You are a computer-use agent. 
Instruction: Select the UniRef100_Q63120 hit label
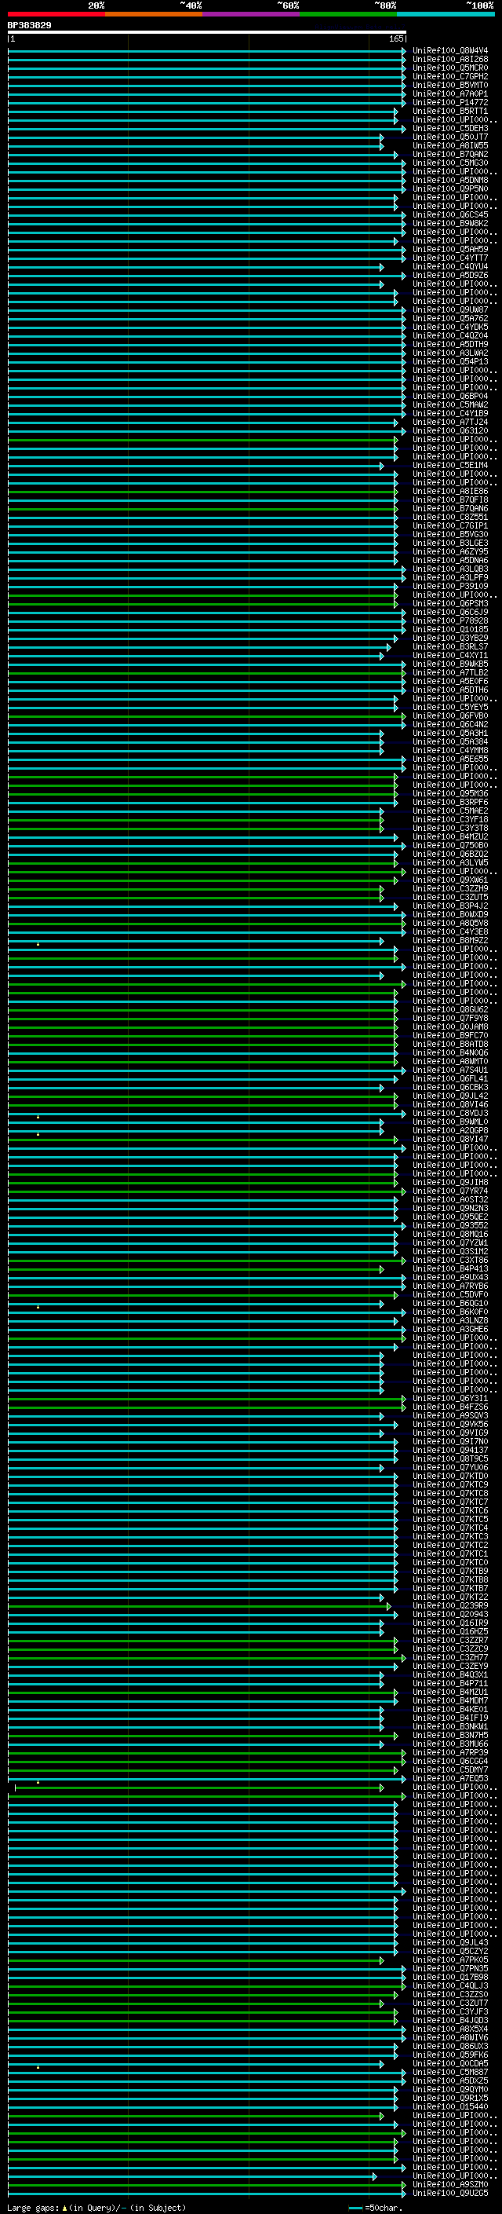coord(449,430)
